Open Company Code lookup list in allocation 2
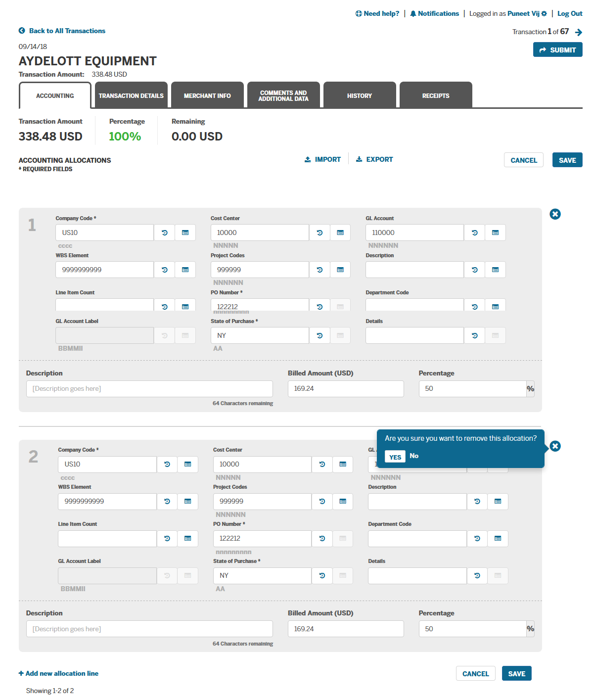This screenshot has height=700, width=593. point(188,464)
